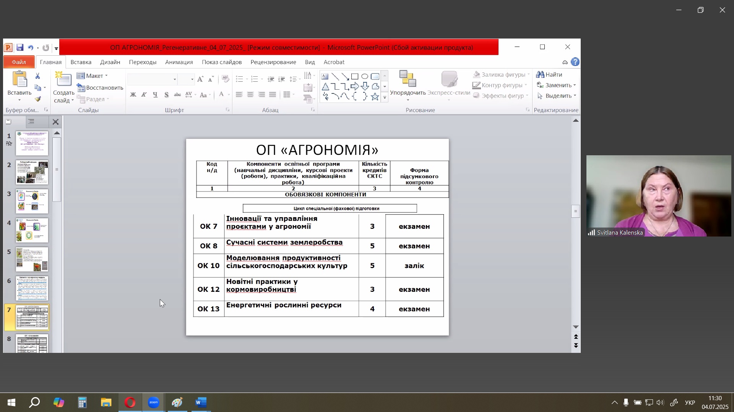734x412 pixels.
Task: Click the Упорядочить arrange button
Action: pos(408,85)
